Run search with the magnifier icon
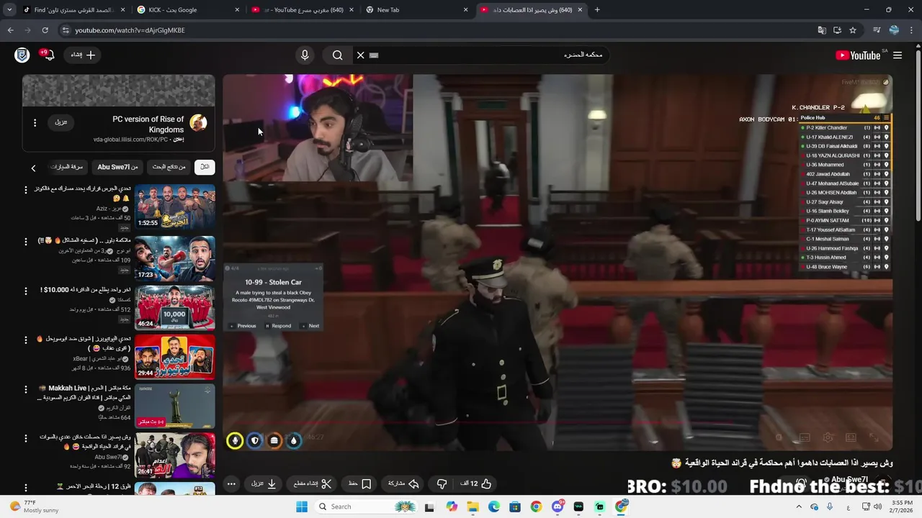Image resolution: width=922 pixels, height=518 pixels. tap(337, 55)
